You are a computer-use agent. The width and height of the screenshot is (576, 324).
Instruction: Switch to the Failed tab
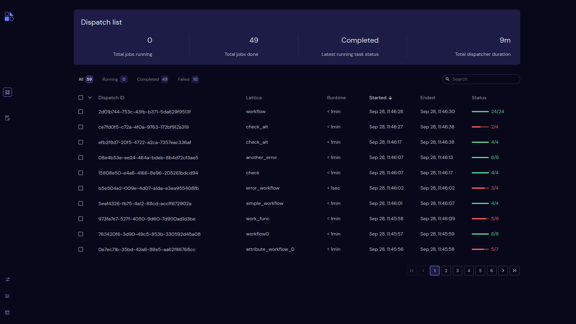point(188,79)
